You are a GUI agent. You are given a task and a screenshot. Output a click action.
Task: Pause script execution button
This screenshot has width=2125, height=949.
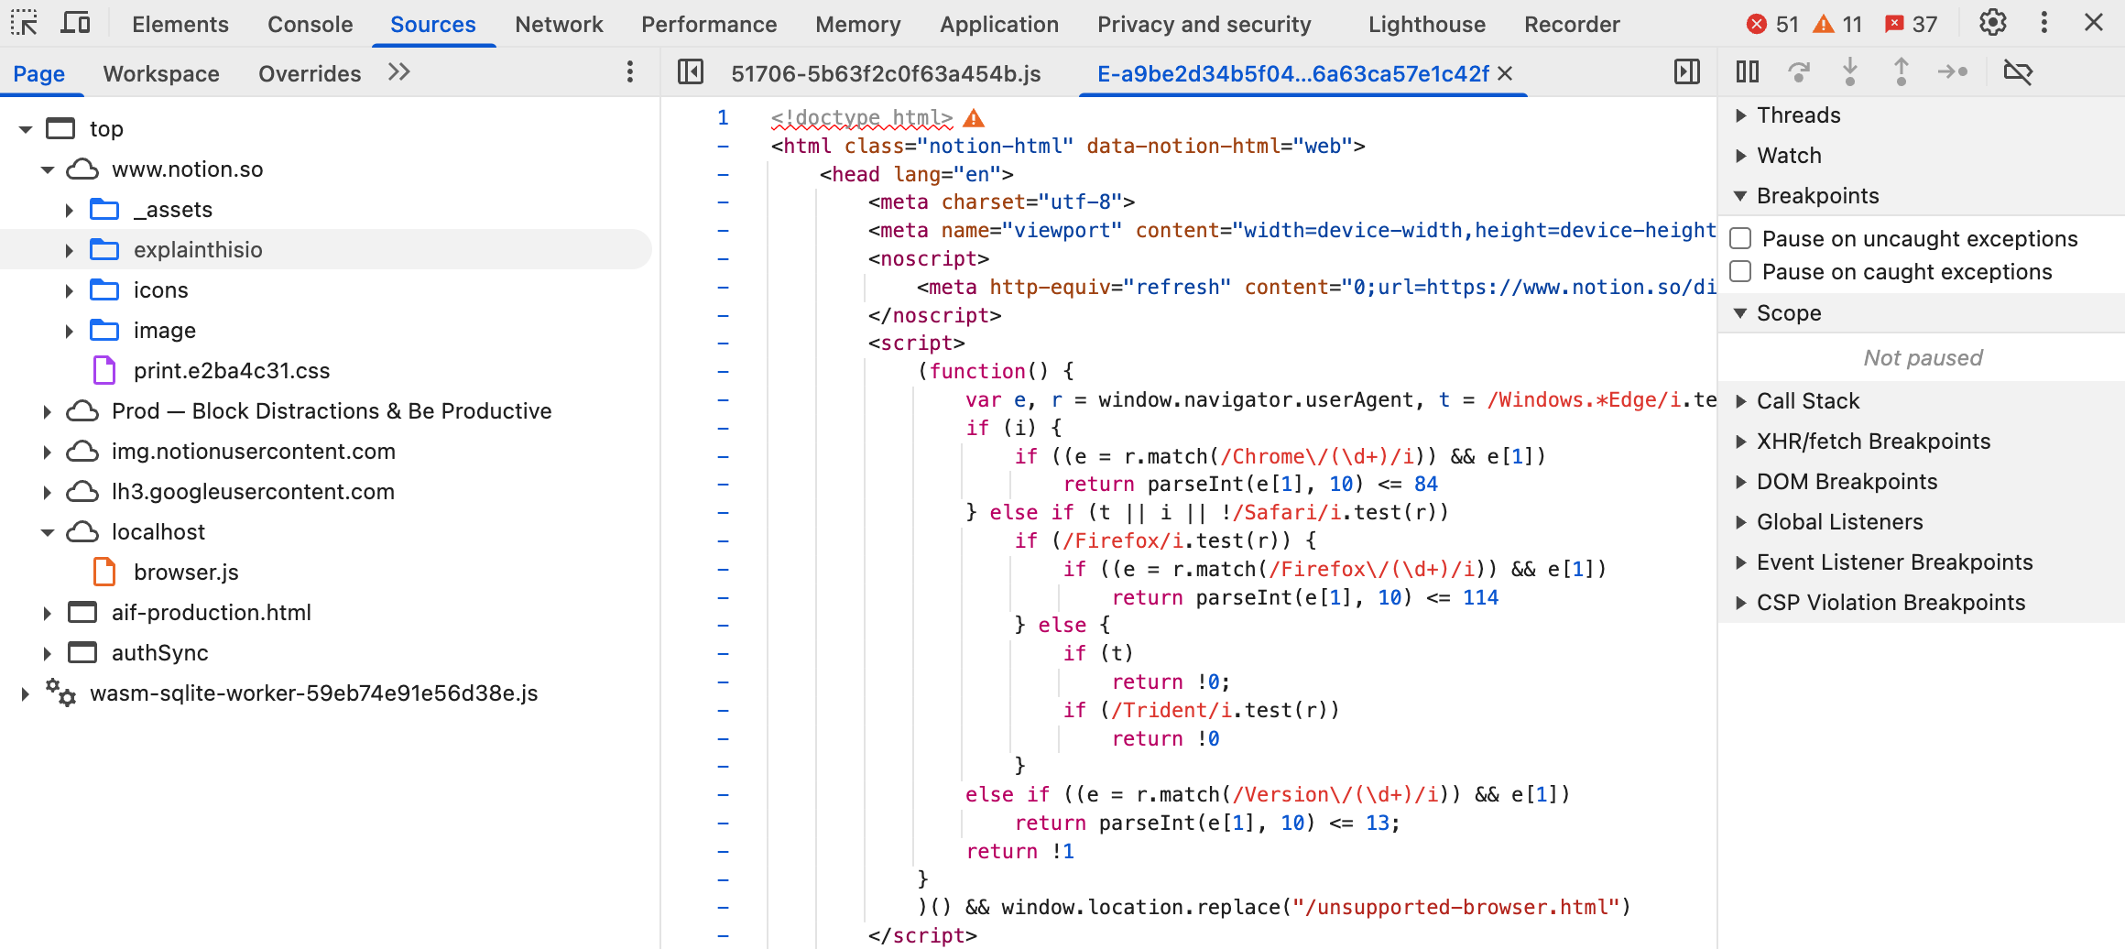coord(1748,71)
